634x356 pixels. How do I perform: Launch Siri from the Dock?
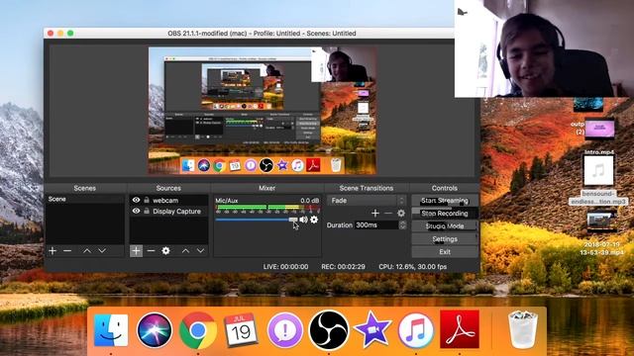click(155, 330)
